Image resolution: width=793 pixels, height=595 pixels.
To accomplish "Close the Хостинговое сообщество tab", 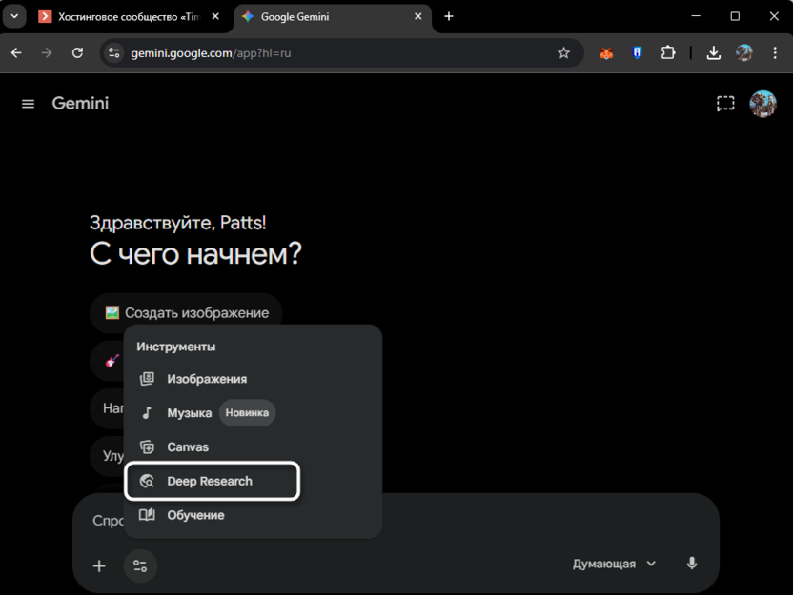I will [x=215, y=16].
